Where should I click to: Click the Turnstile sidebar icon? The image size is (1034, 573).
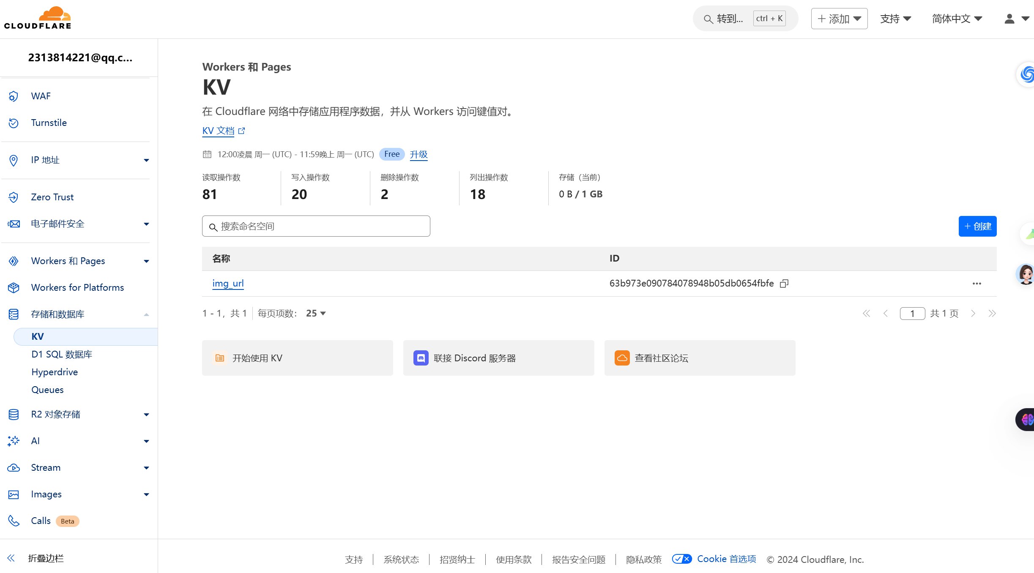(x=14, y=123)
